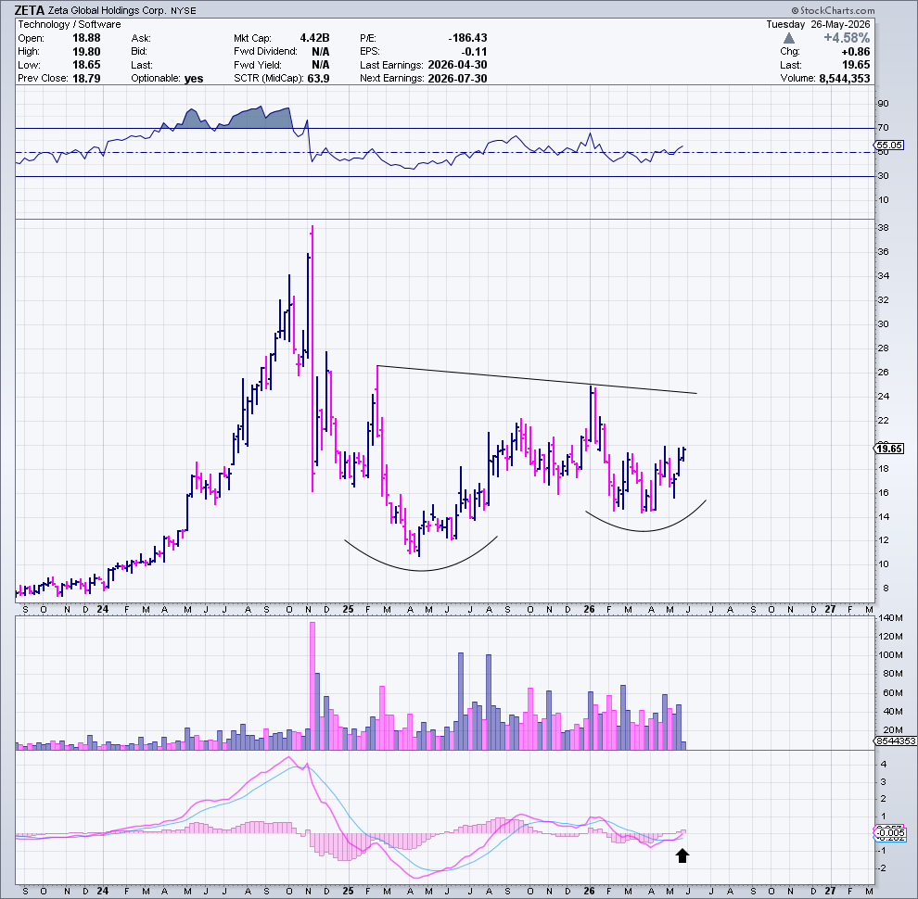Viewport: 918px width, 899px height.
Task: Click the Fwd Dividend N/A value
Action: coord(320,52)
